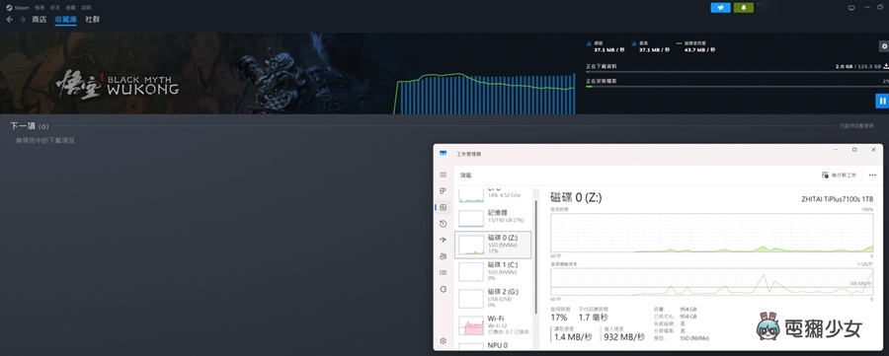The height and width of the screenshot is (356, 889).
Task: Open the 收藏庫 (Library) tab
Action: tap(66, 20)
